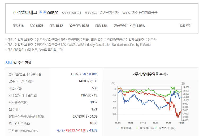Image resolution: width=199 pixels, height=136 pixels.
Task: Click the 14,000 right axis label
Action: click(186, 87)
